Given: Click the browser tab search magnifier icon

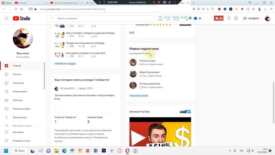Looking at the screenshot, I should 250,3.
